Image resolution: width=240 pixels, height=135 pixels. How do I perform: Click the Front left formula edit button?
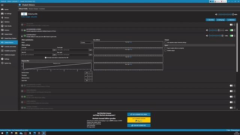(x=54, y=50)
